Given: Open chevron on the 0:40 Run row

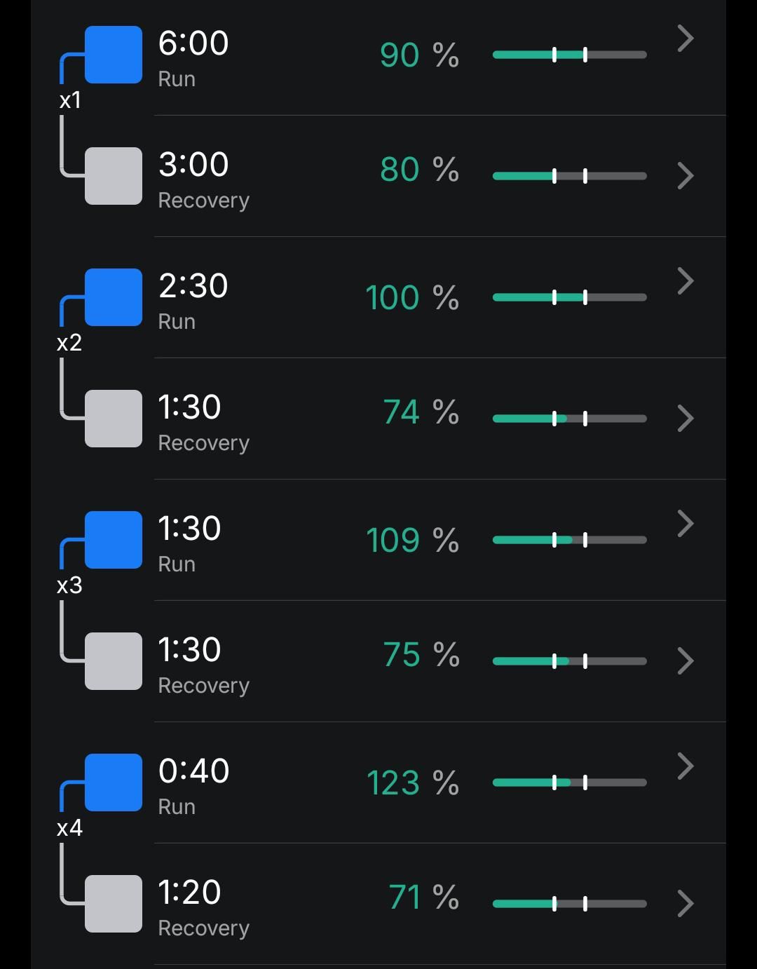Looking at the screenshot, I should pyautogui.click(x=685, y=766).
